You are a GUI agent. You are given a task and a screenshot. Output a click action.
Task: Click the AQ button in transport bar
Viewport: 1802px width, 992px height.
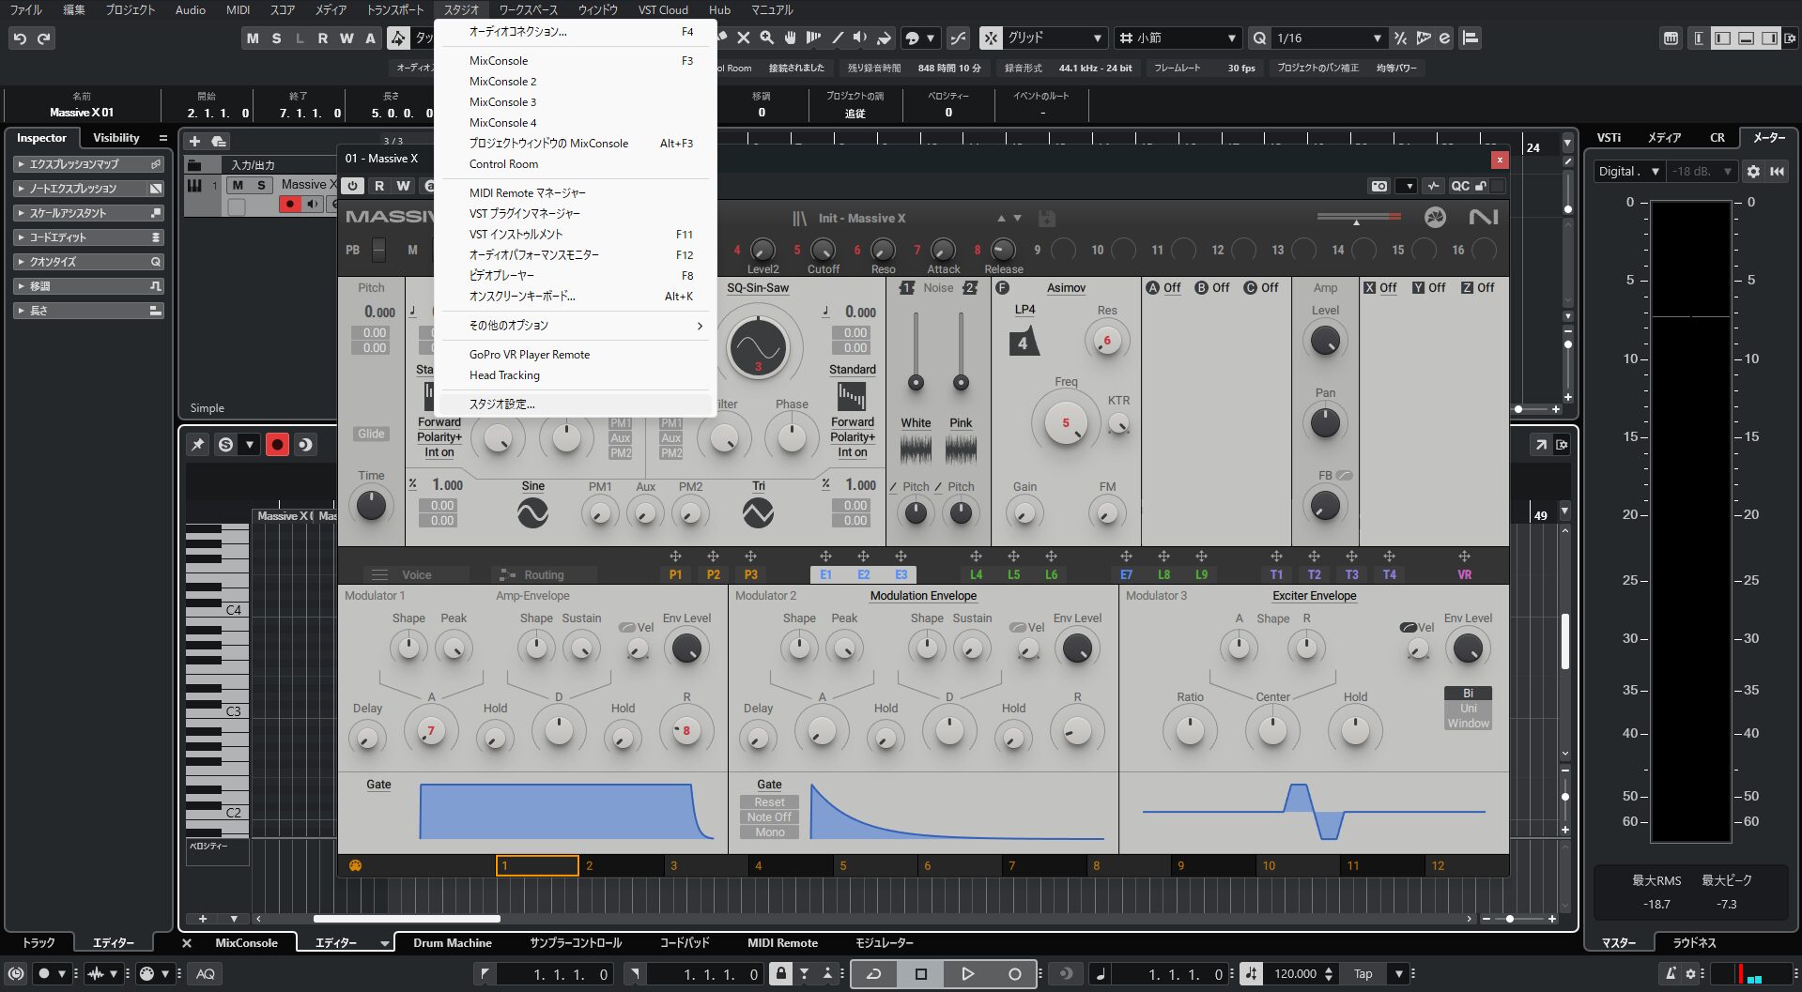coord(206,974)
